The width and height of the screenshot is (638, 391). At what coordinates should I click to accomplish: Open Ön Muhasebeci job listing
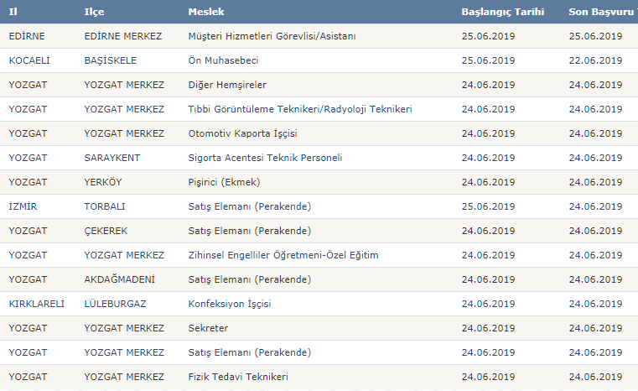pyautogui.click(x=223, y=60)
